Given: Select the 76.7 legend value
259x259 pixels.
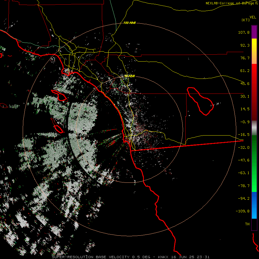Looking at the screenshot, I should click(x=245, y=58).
